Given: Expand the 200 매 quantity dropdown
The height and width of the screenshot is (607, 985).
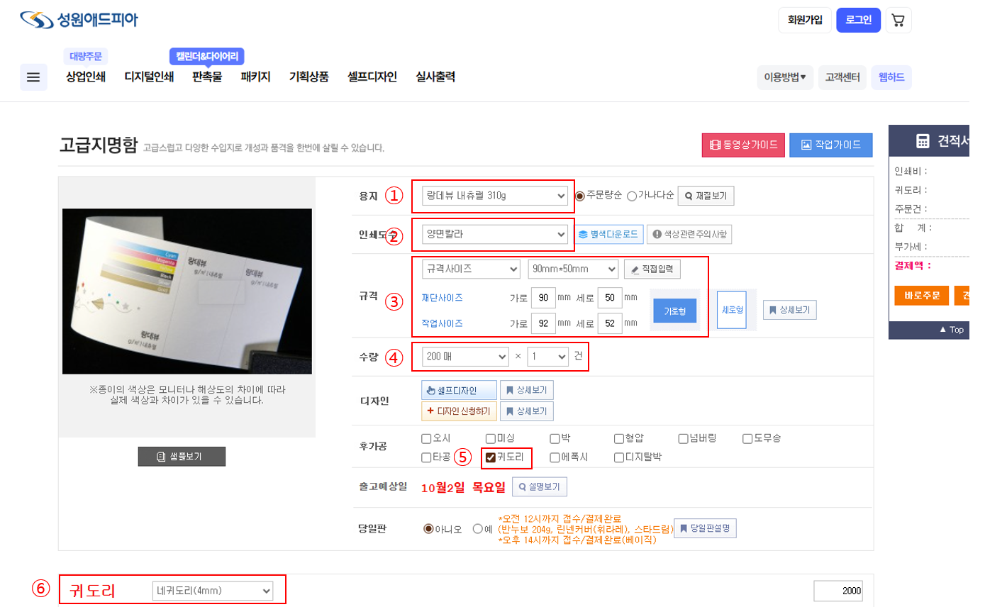Looking at the screenshot, I should tap(465, 356).
